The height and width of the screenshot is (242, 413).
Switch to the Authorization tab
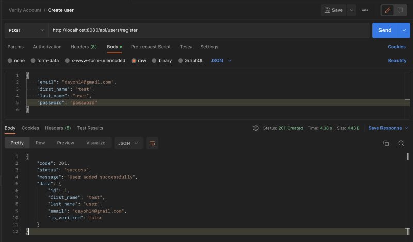point(47,47)
